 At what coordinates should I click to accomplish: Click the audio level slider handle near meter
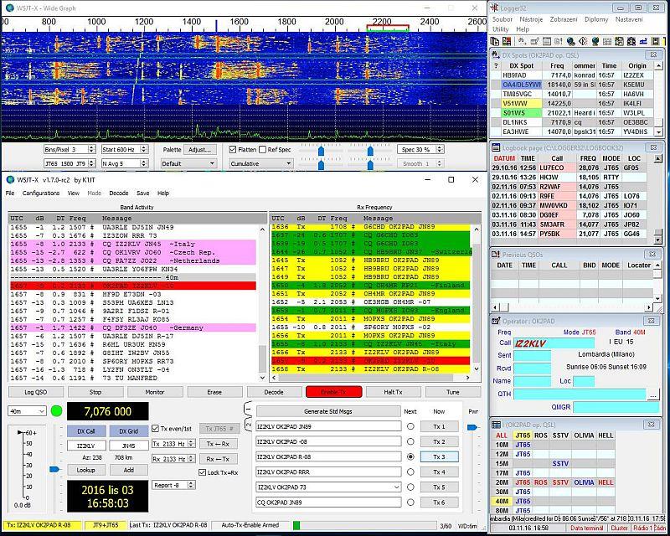(54, 469)
